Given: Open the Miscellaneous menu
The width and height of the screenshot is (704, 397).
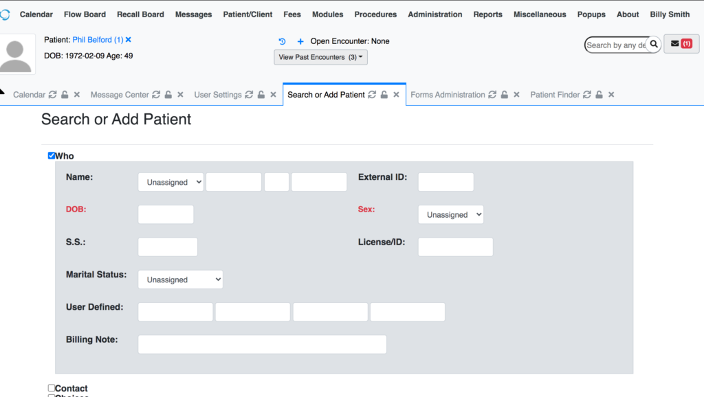Looking at the screenshot, I should (540, 14).
